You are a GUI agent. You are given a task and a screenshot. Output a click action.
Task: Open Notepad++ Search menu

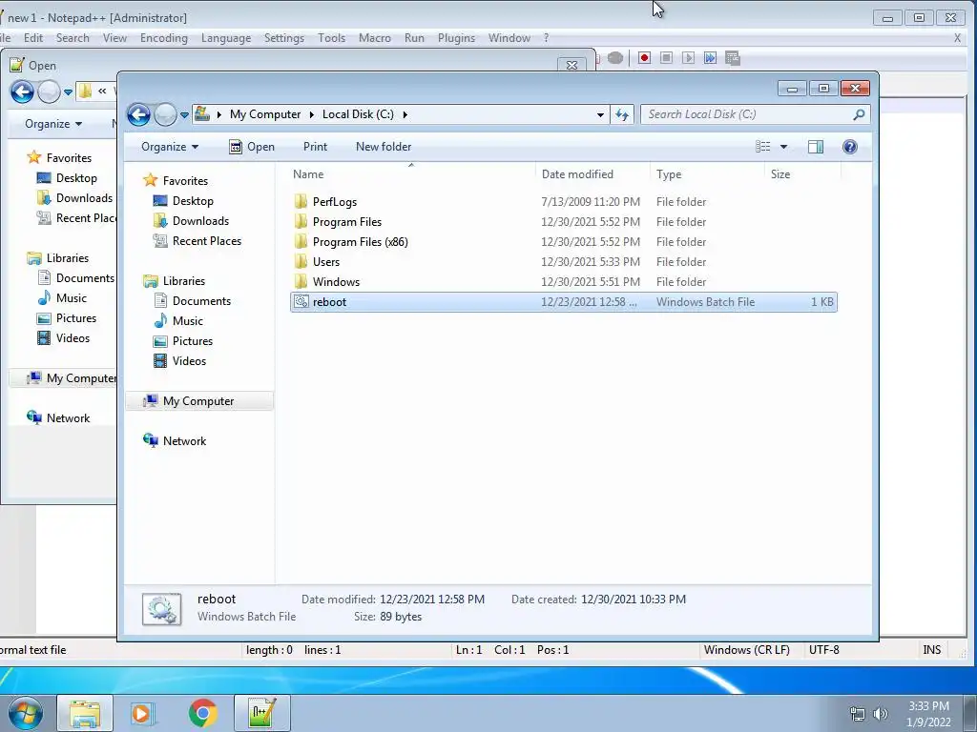73,38
